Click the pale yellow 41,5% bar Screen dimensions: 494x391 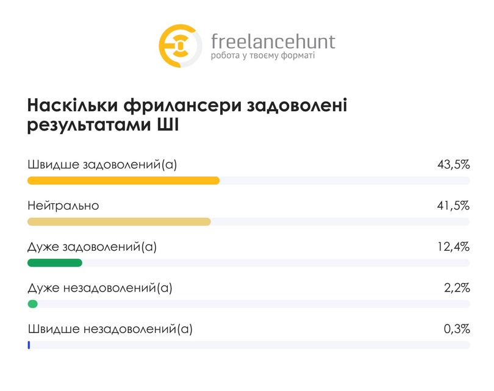[119, 222]
